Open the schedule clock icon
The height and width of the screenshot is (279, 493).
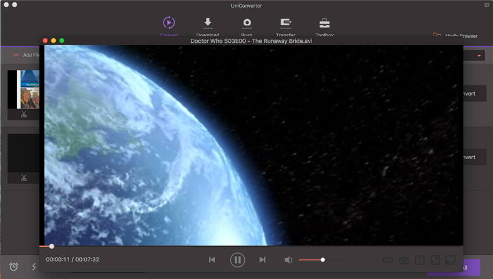pyautogui.click(x=13, y=267)
